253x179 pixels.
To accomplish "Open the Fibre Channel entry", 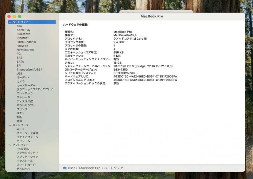I will coord(26,42).
